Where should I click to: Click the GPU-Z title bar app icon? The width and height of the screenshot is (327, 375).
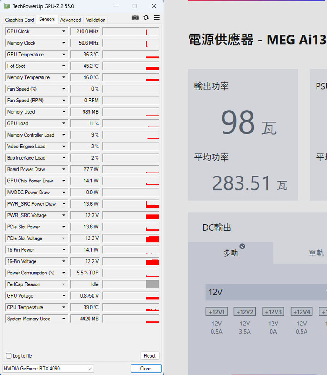(x=7, y=6)
